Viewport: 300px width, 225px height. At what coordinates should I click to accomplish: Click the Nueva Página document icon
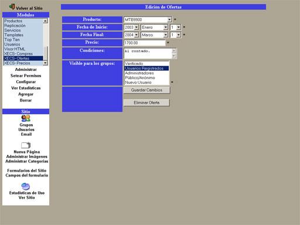26,145
